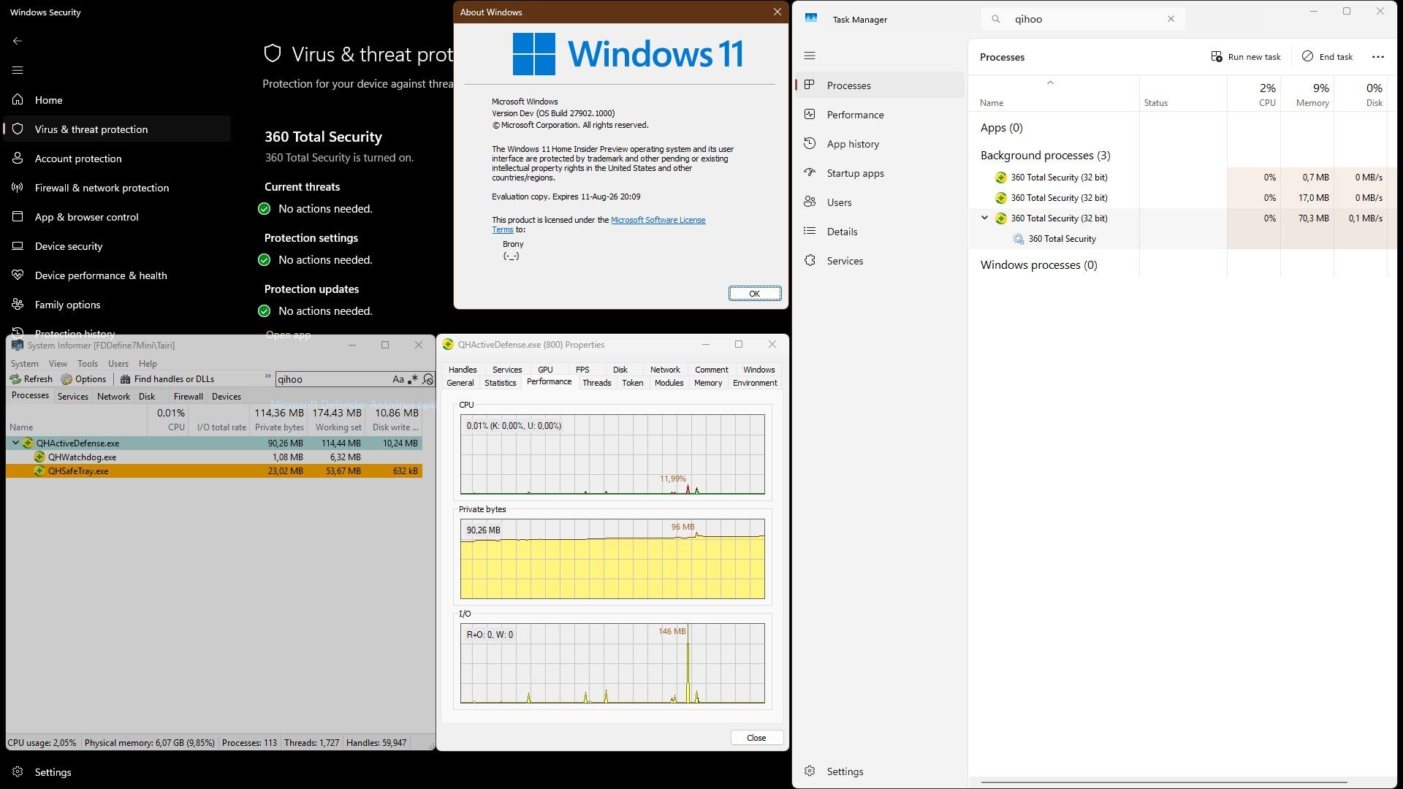Image resolution: width=1403 pixels, height=789 pixels.
Task: Open Statistics tab in QHActiveDefense Properties
Action: tap(501, 383)
